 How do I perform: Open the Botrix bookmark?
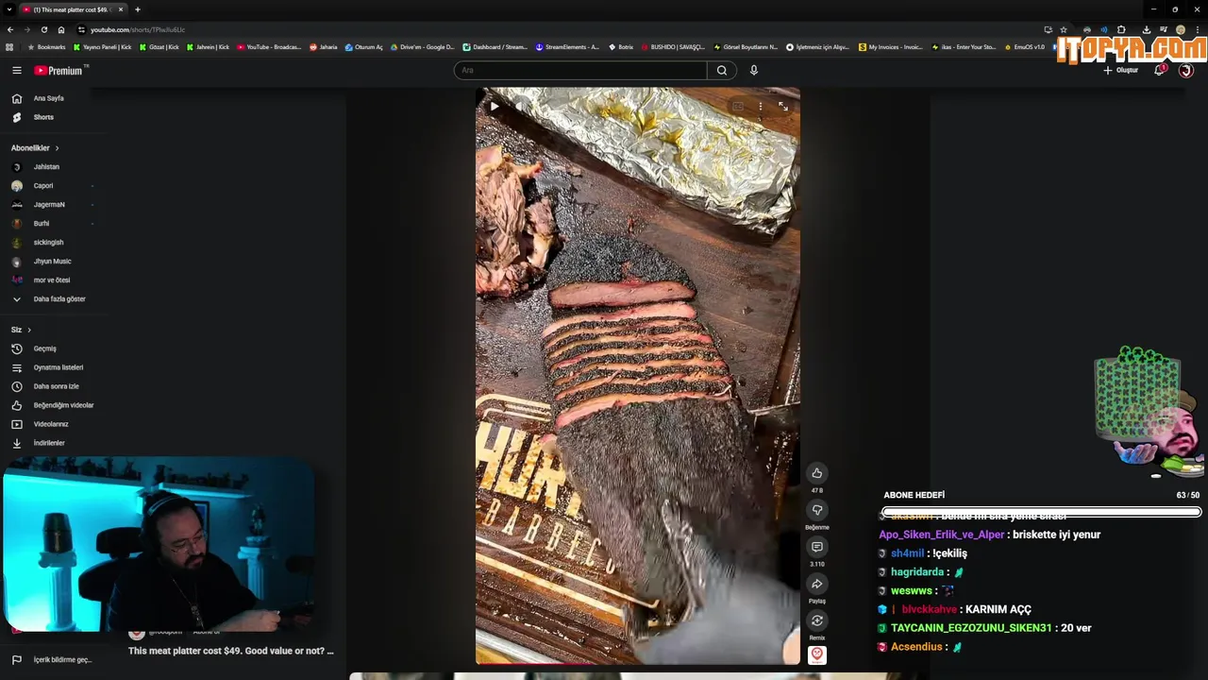pyautogui.click(x=621, y=47)
